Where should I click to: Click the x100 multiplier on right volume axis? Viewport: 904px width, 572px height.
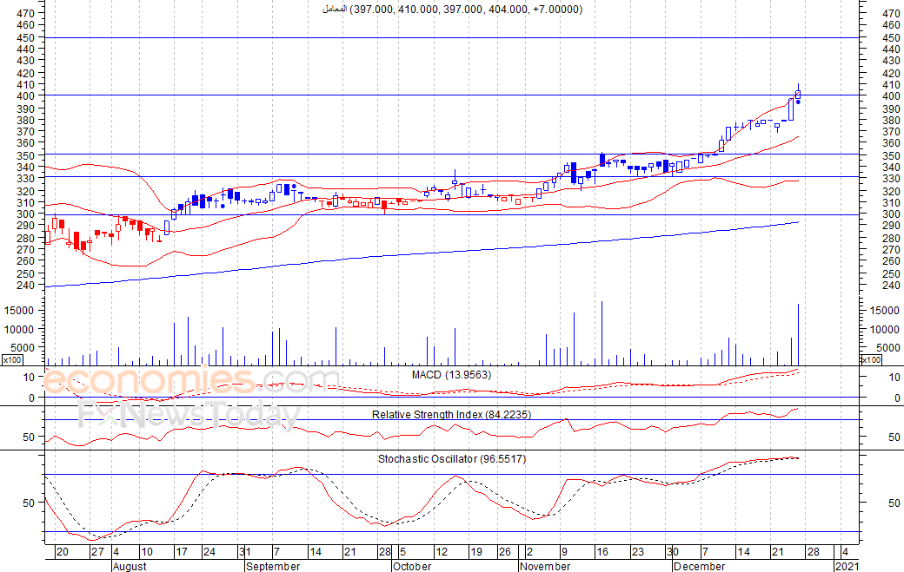coord(870,359)
